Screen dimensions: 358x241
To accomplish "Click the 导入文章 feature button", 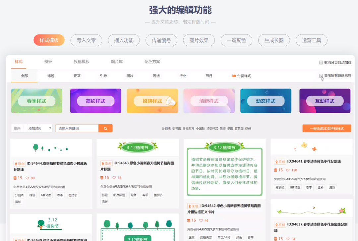I will click(86, 40).
